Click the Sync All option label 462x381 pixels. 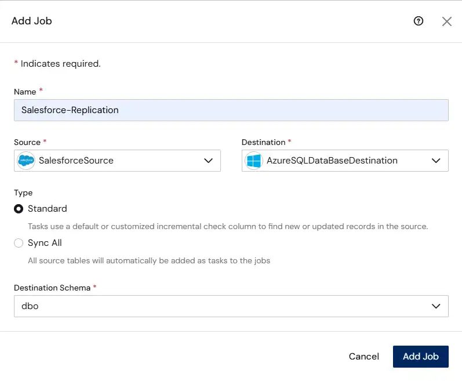(x=45, y=243)
